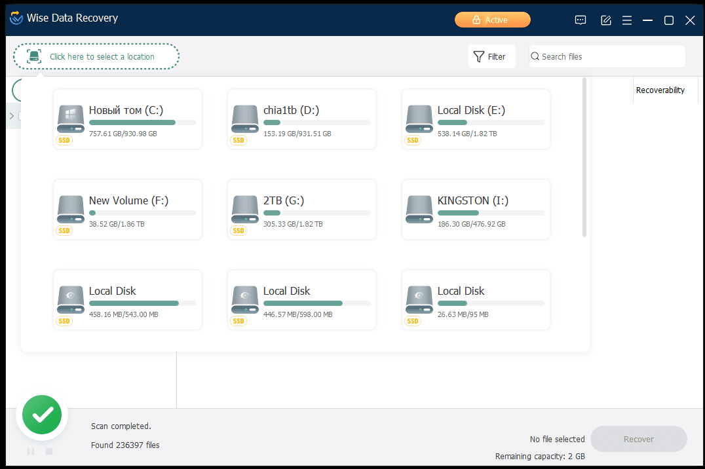Click the green scan completed checkmark icon
The height and width of the screenshot is (469, 705).
pos(42,415)
